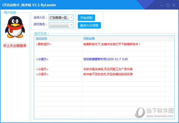179x123 pixels.
Task: Click the 开始领取 button
Action: (x=87, y=18)
